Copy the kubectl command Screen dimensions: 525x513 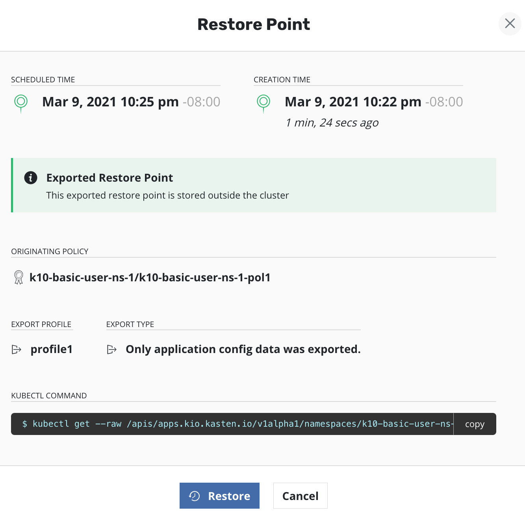point(475,424)
